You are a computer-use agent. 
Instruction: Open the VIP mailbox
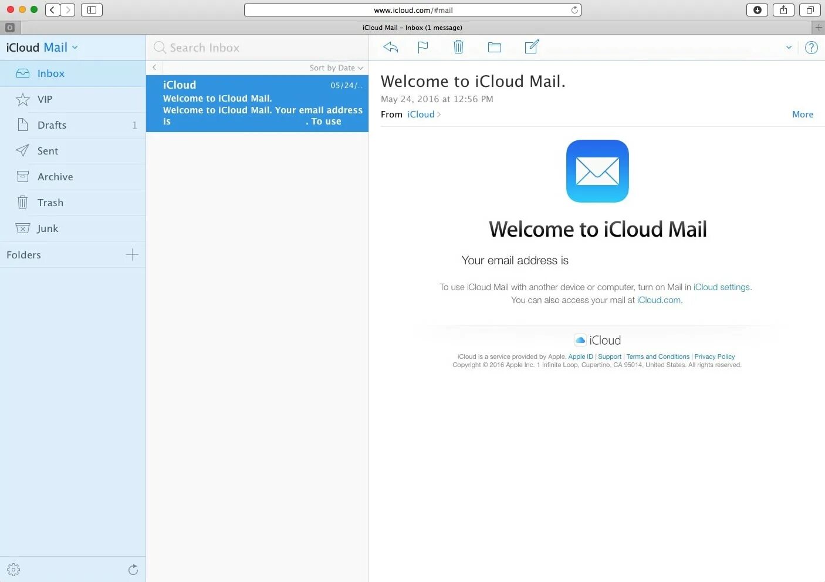73,99
